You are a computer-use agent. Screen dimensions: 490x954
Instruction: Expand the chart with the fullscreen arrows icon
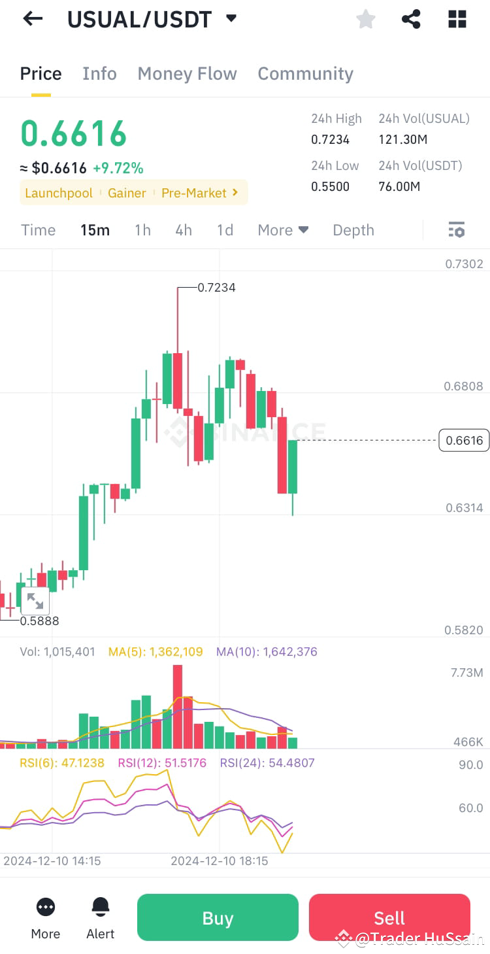coord(35,600)
